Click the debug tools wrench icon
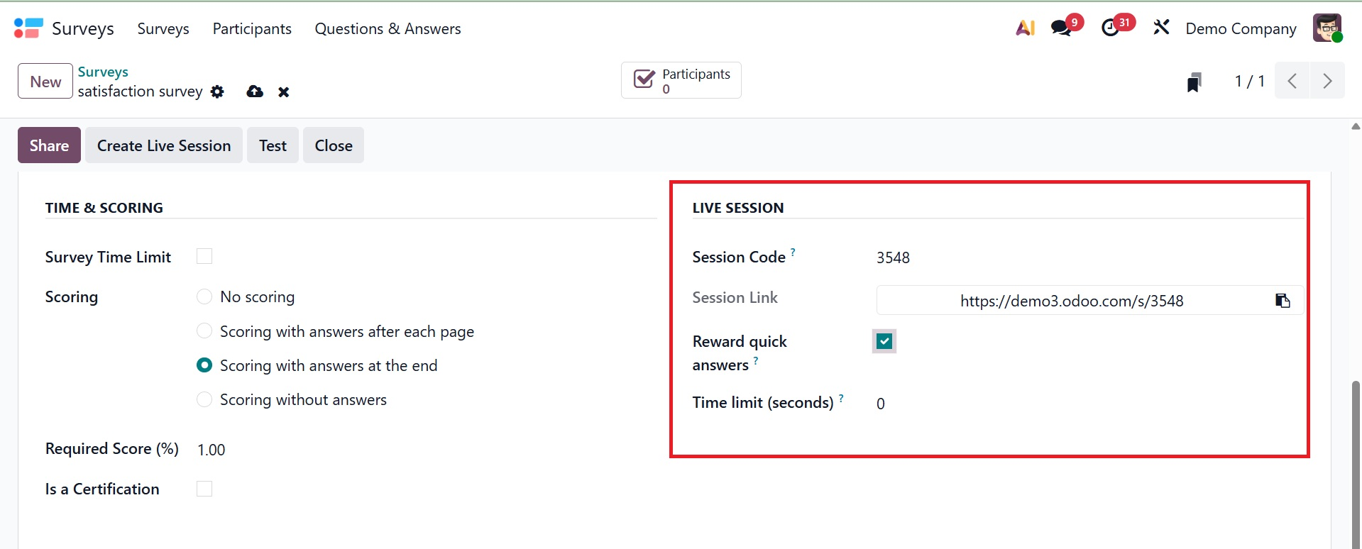 pyautogui.click(x=1161, y=28)
